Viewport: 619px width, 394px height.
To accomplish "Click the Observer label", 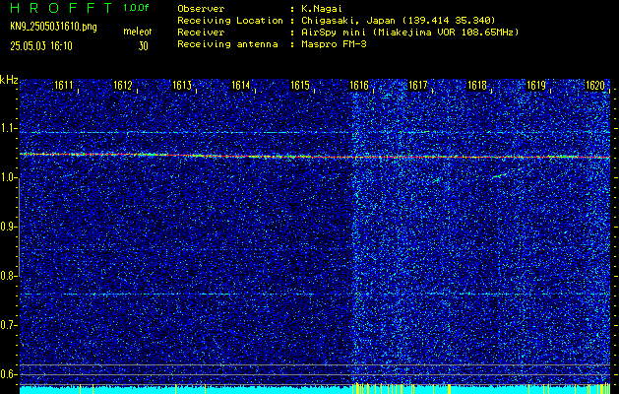I will pos(201,8).
